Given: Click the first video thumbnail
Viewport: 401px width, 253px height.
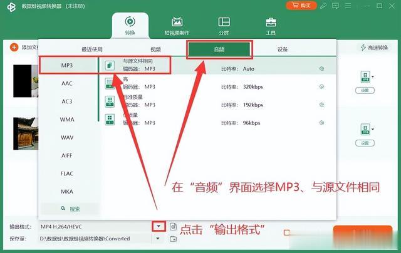Looking at the screenshot, I should [x=26, y=81].
